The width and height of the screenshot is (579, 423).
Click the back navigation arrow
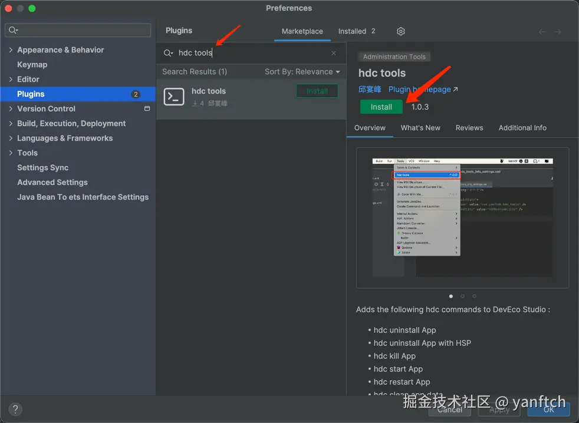coord(542,31)
